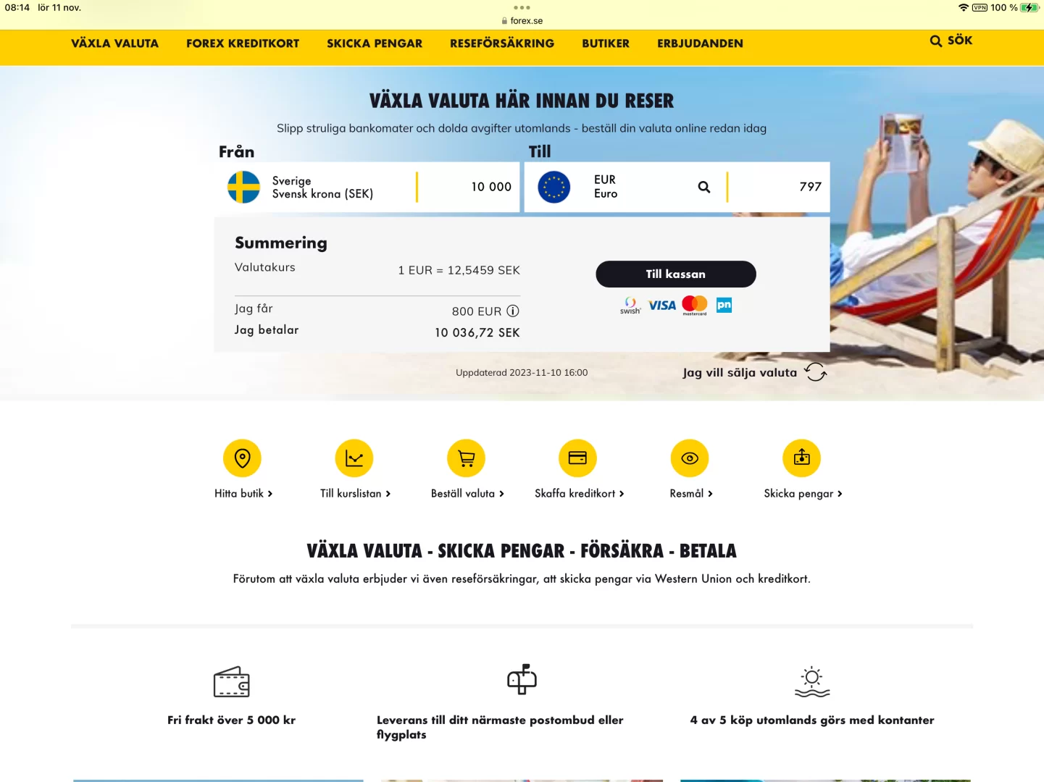The image size is (1044, 782).
Task: Follow the Skicka pengar link with arrow
Action: point(803,494)
